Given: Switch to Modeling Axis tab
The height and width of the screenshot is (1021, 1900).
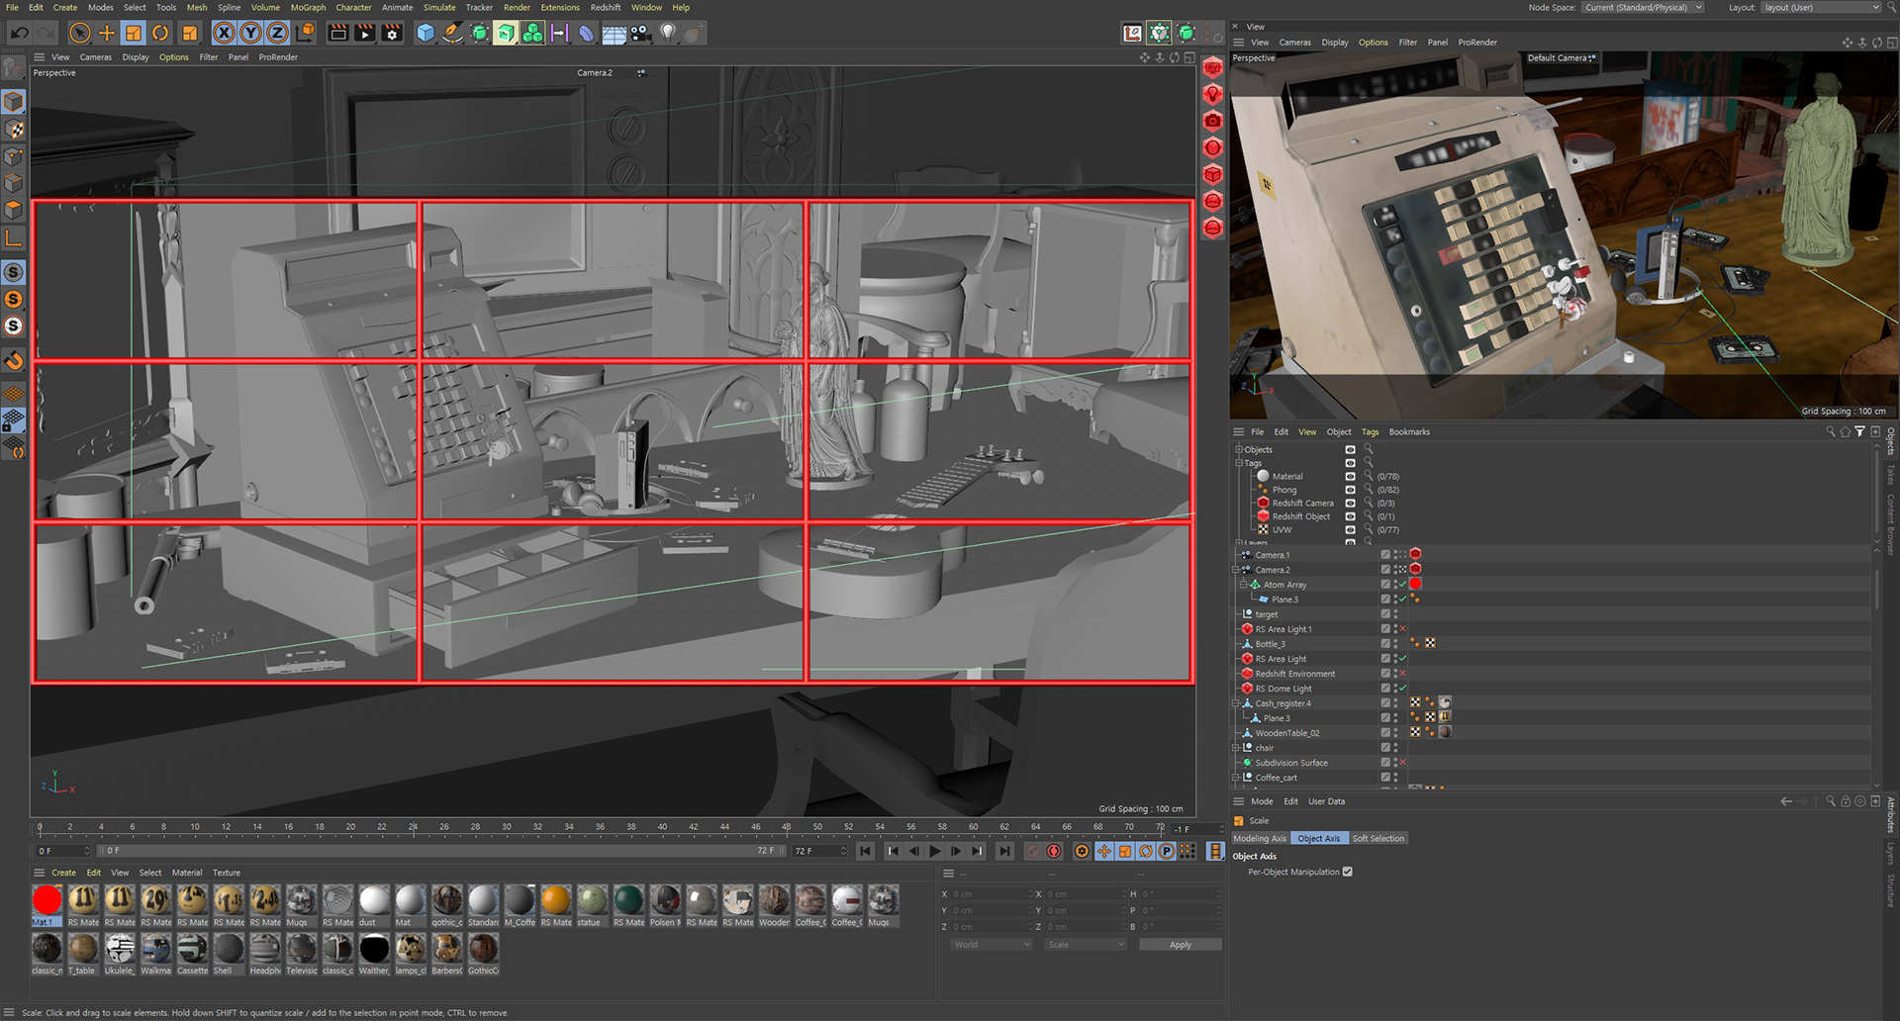Looking at the screenshot, I should [x=1260, y=838].
